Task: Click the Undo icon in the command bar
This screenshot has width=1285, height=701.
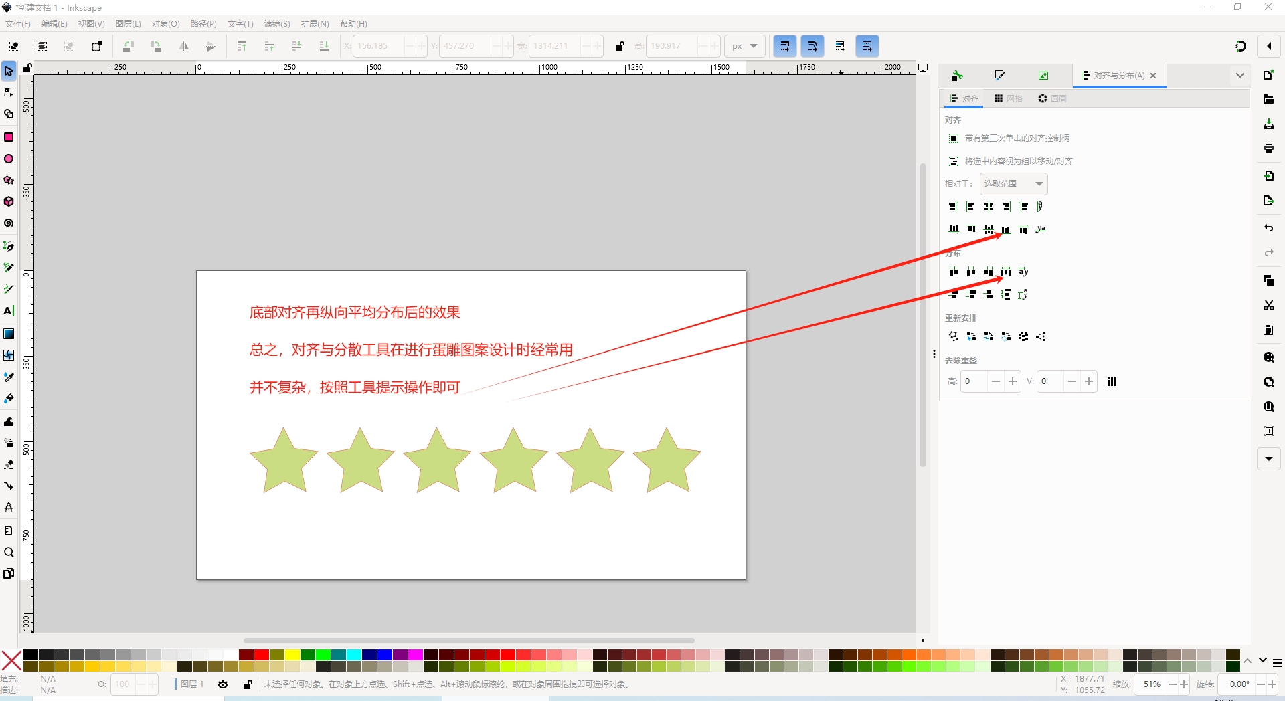Action: (1268, 228)
